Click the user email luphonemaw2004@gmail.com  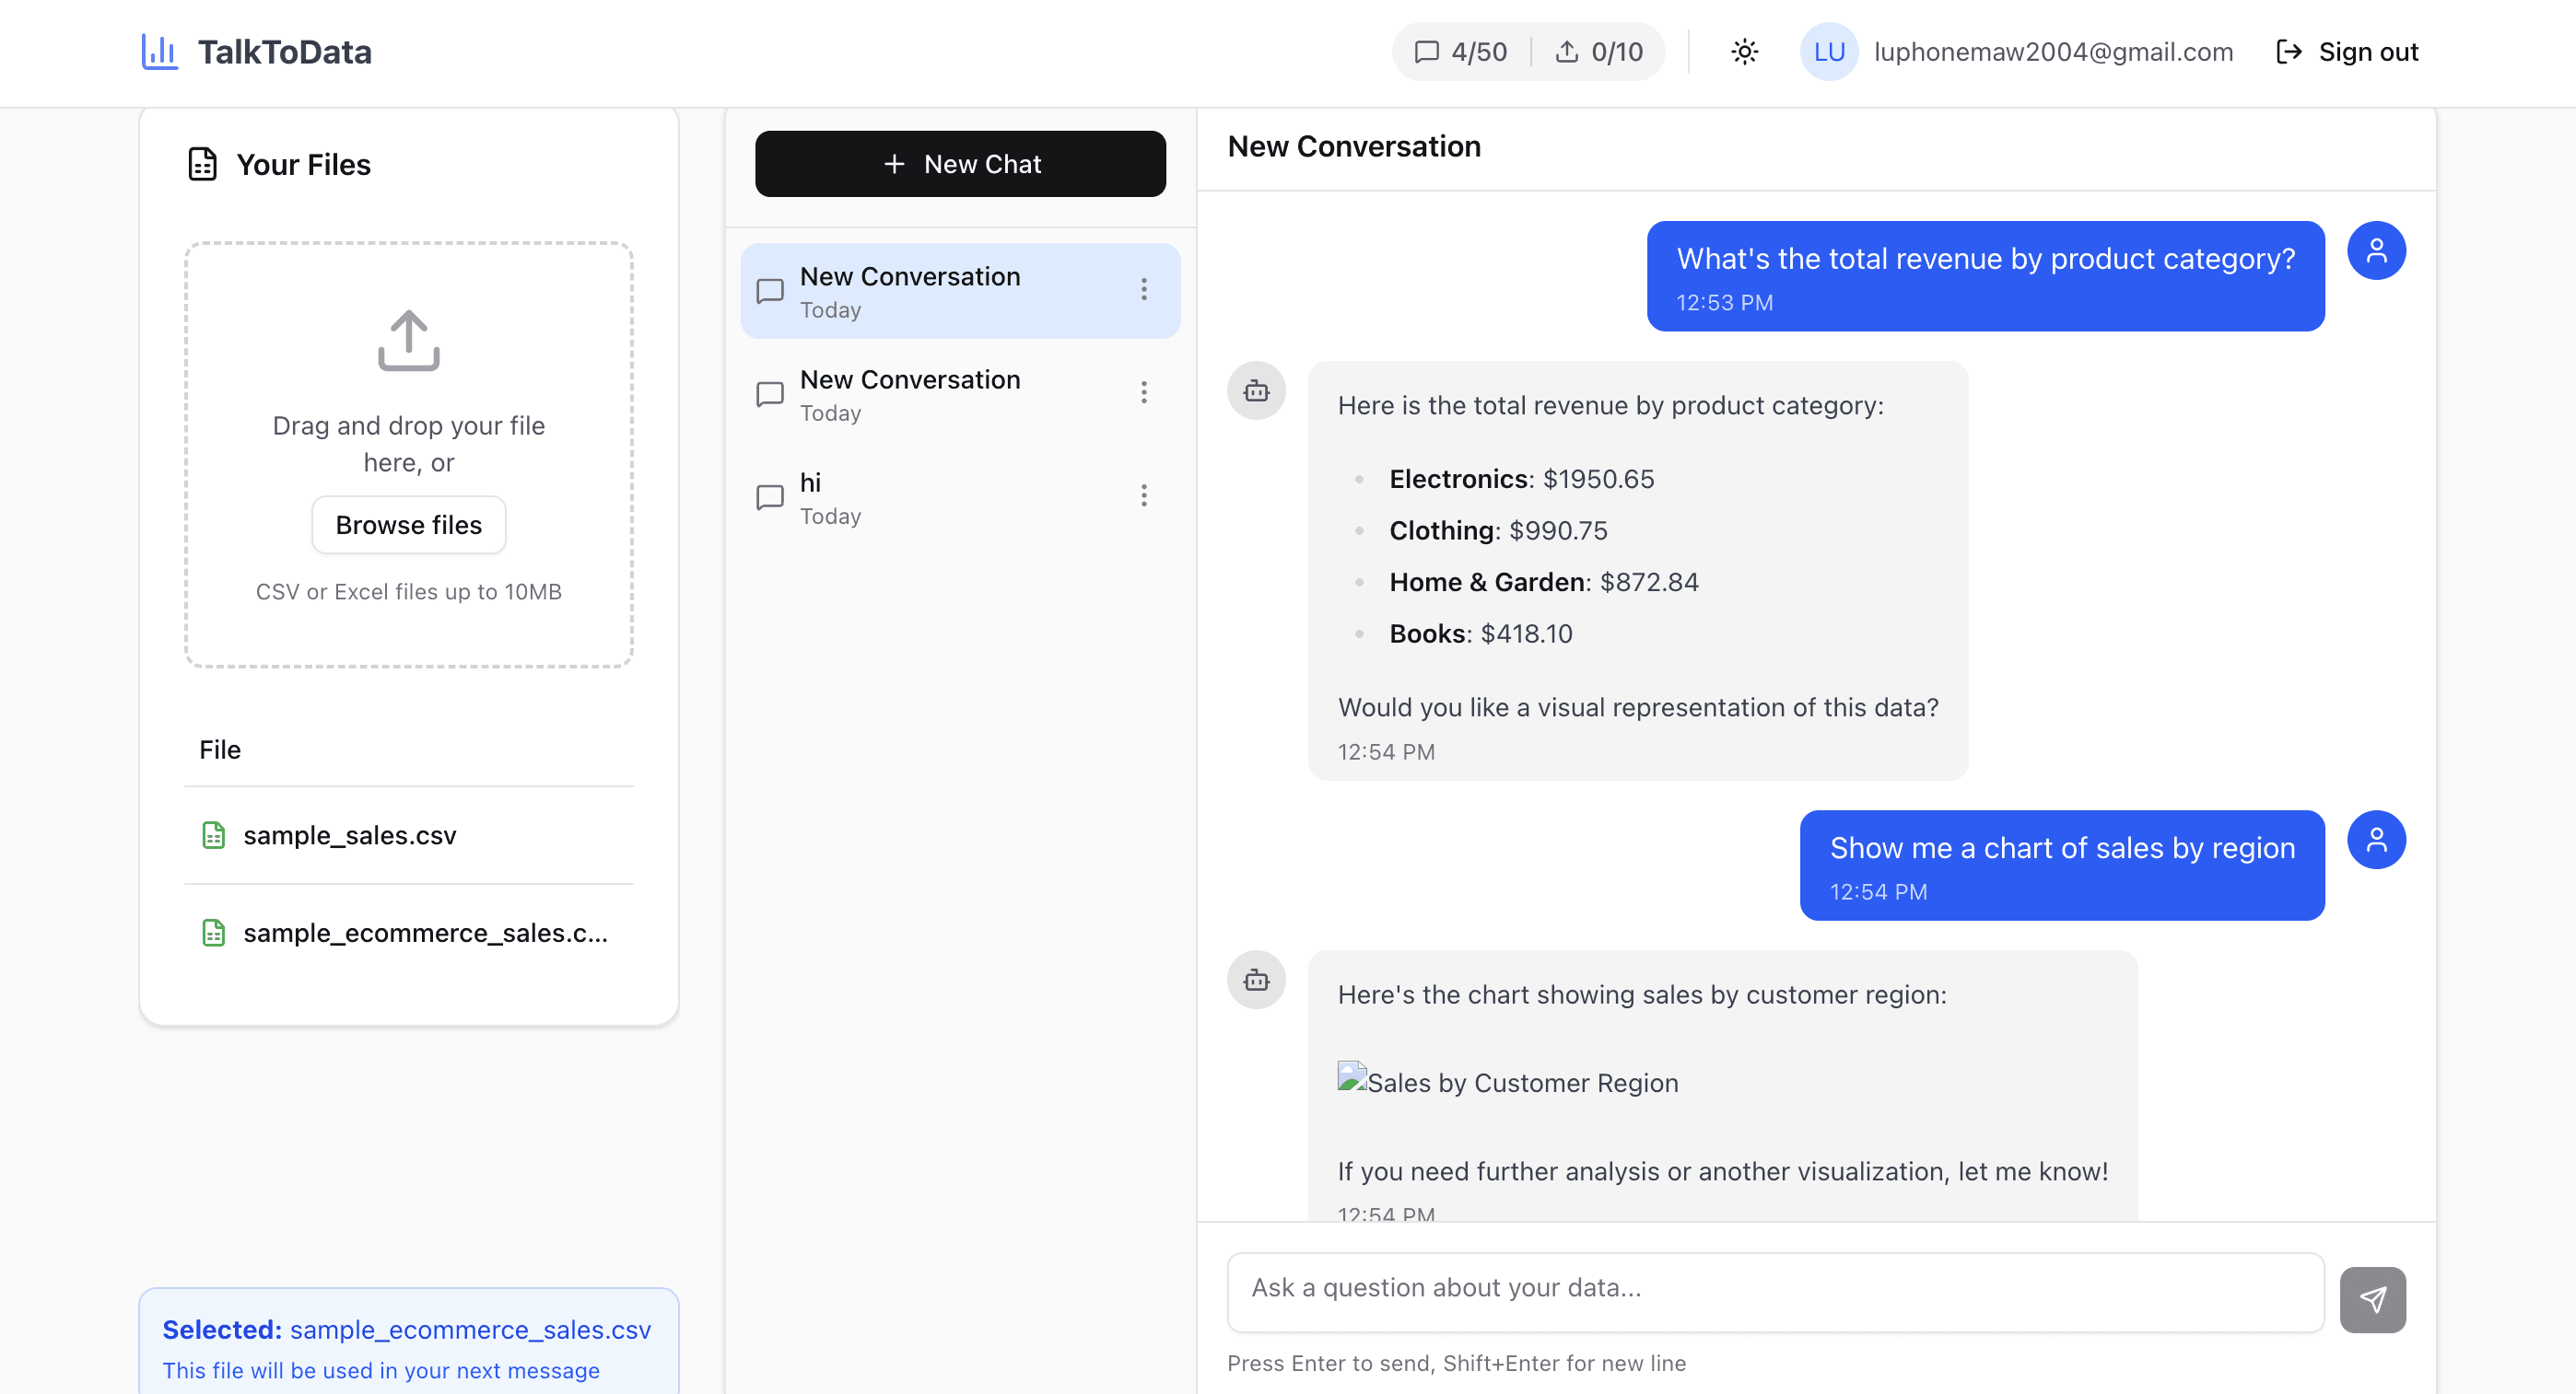coord(2053,52)
